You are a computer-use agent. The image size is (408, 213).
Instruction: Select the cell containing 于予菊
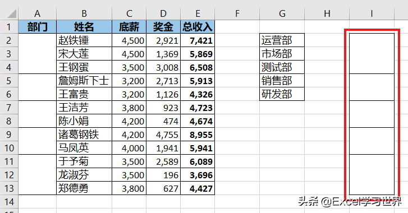click(x=84, y=161)
